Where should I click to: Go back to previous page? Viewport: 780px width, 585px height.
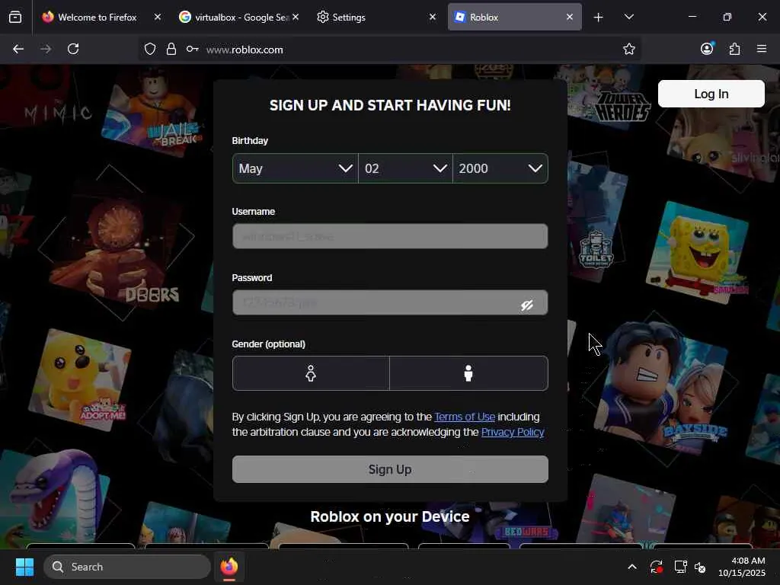18,49
